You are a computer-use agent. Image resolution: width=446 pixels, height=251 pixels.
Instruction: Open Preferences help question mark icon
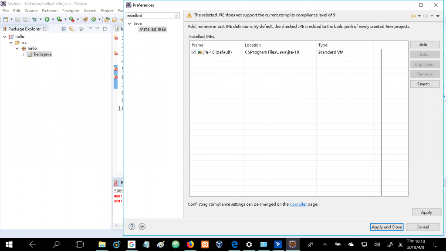coord(132,227)
